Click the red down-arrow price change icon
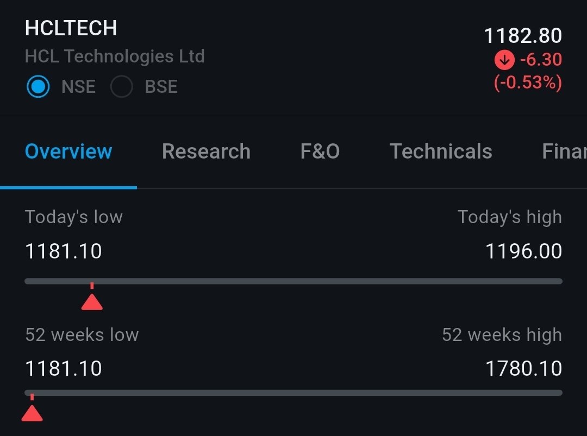Viewport: 587px width, 436px height. (x=504, y=60)
